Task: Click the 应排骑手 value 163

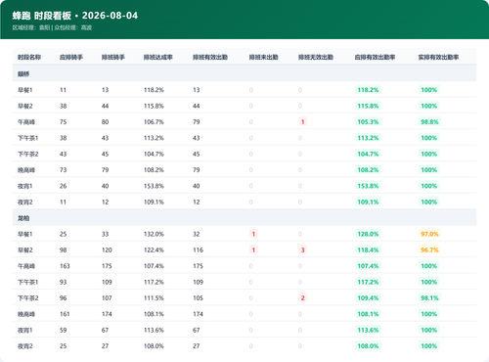Action: [65, 266]
